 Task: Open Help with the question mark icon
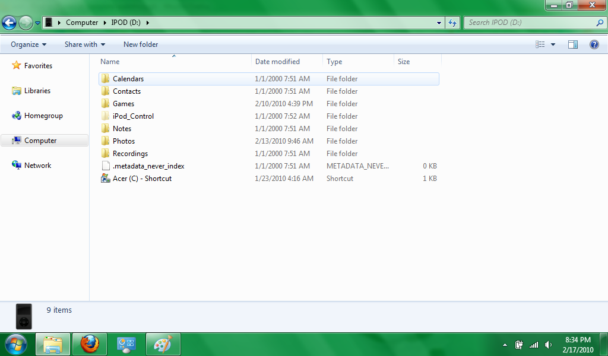click(x=594, y=44)
